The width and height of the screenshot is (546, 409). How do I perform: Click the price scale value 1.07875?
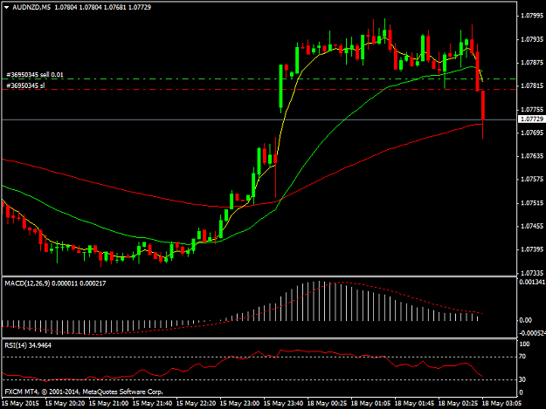[532, 63]
